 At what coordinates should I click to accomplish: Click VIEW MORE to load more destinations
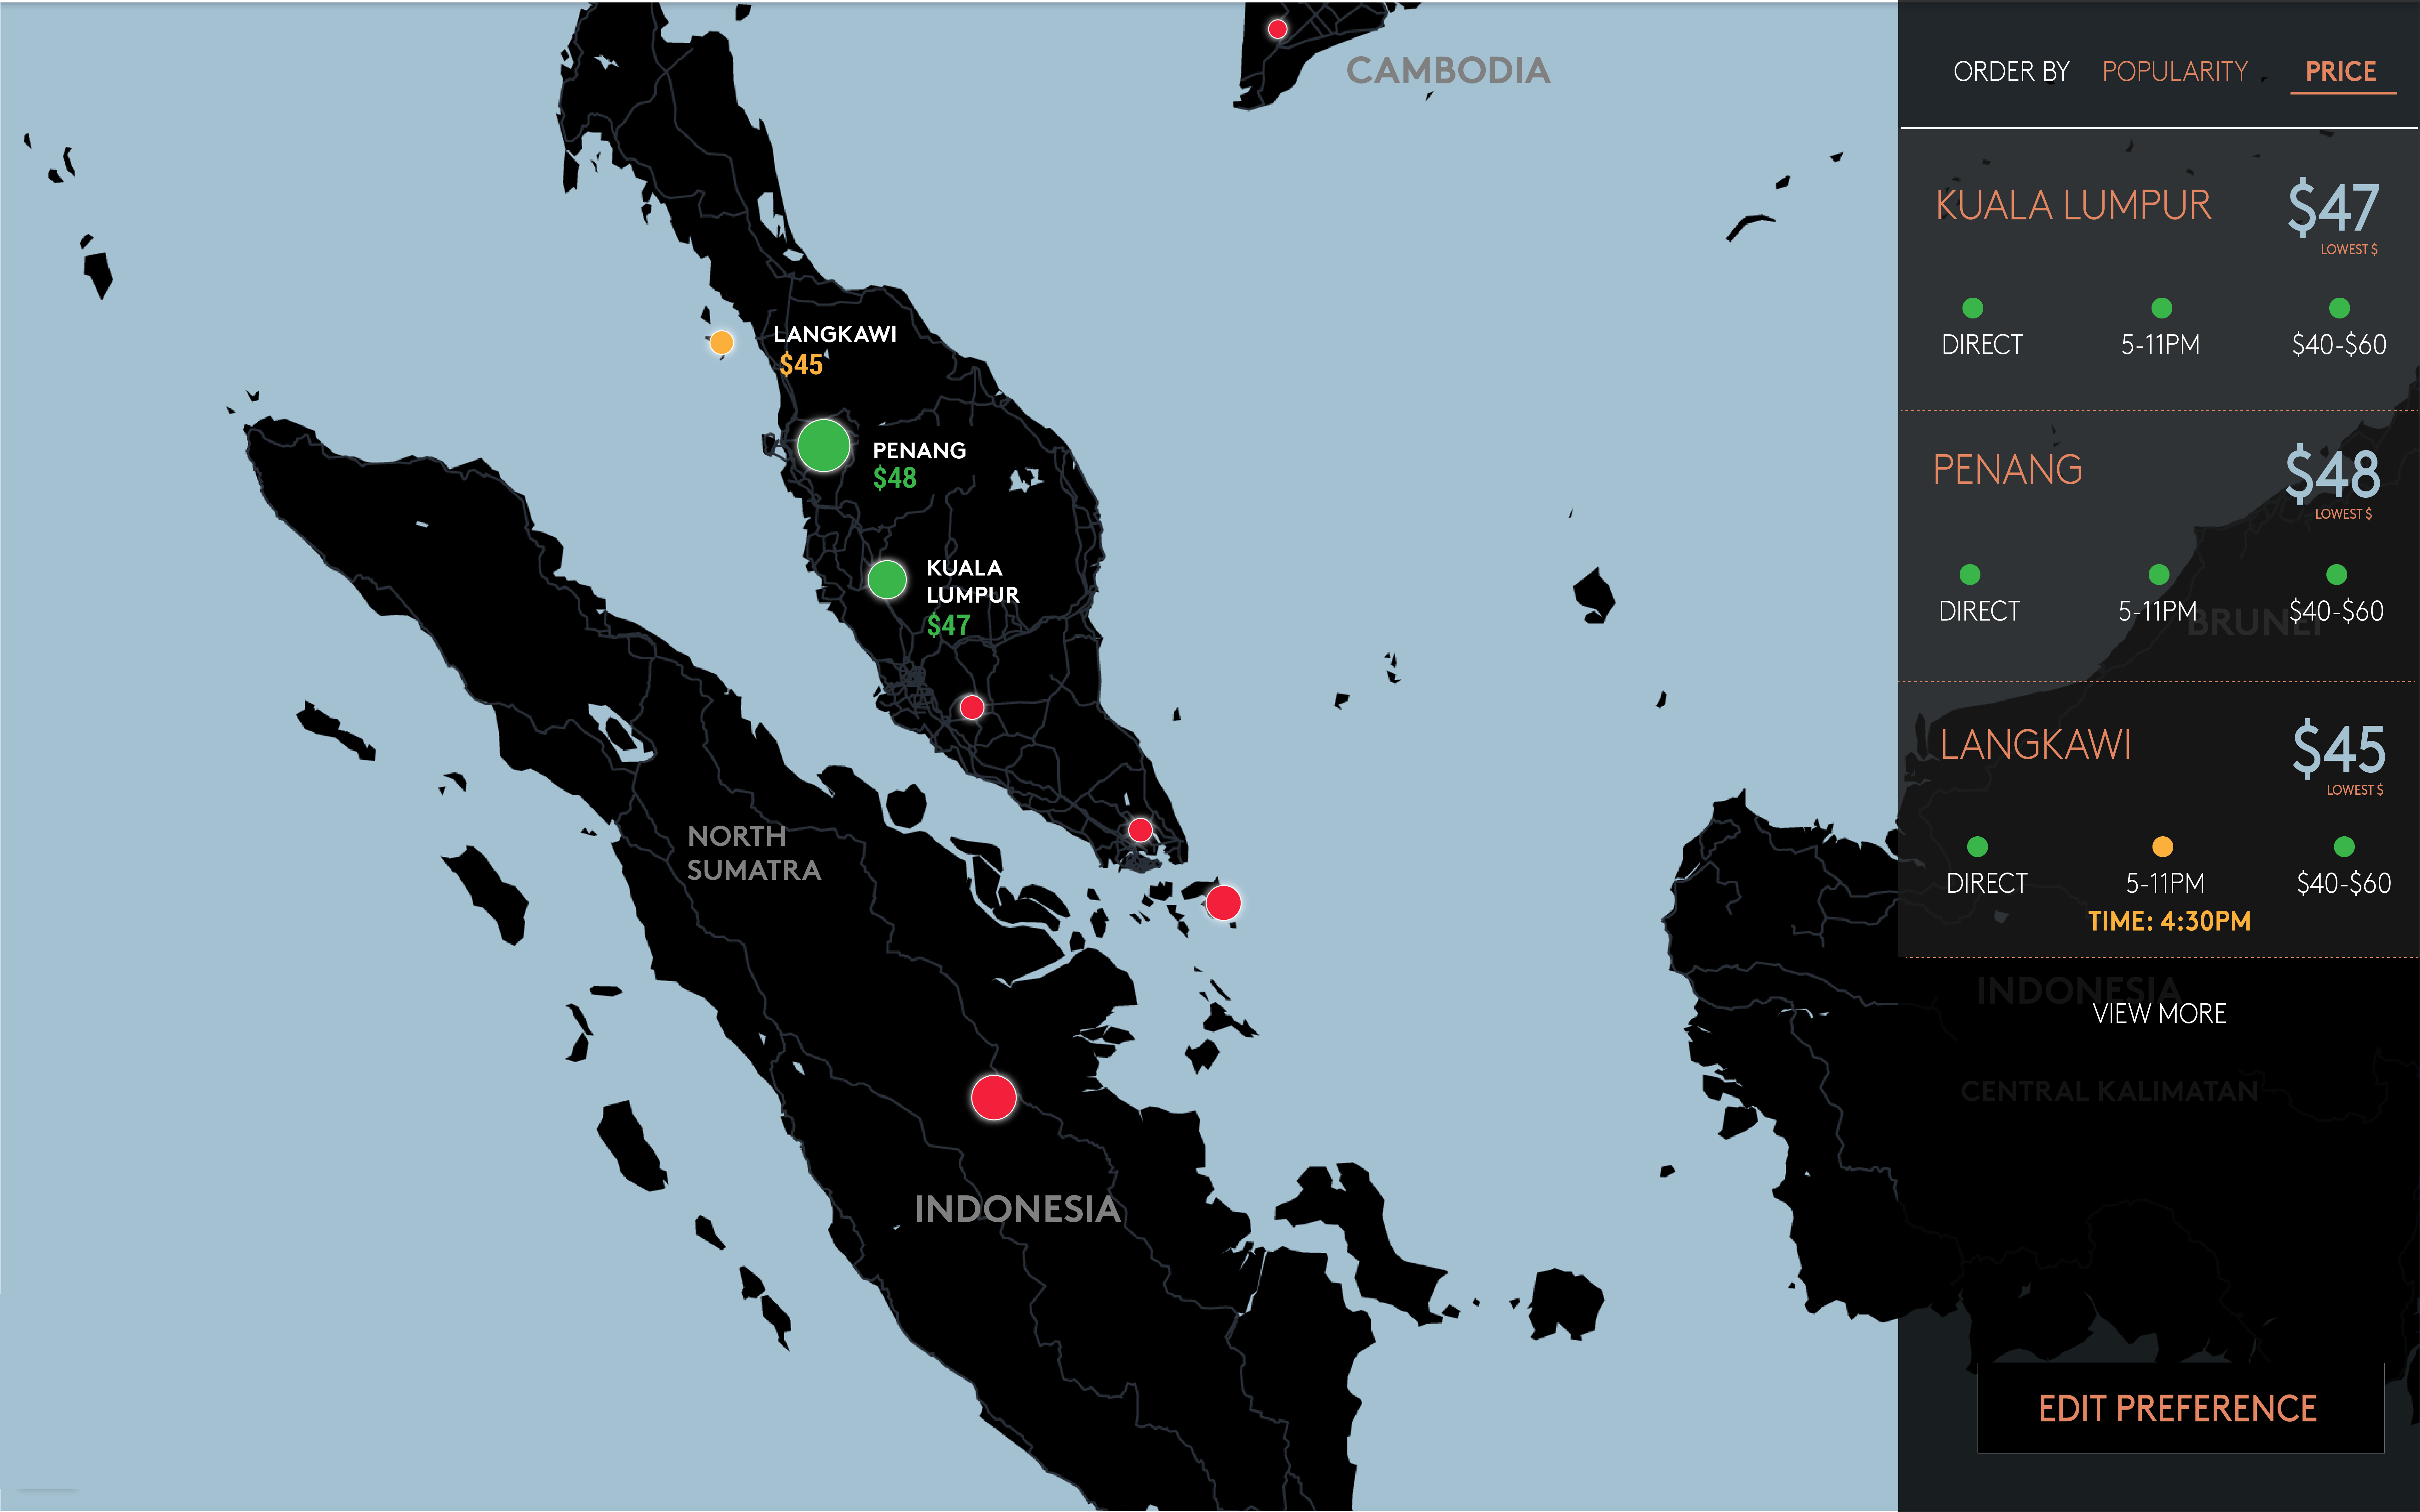click(2160, 1014)
